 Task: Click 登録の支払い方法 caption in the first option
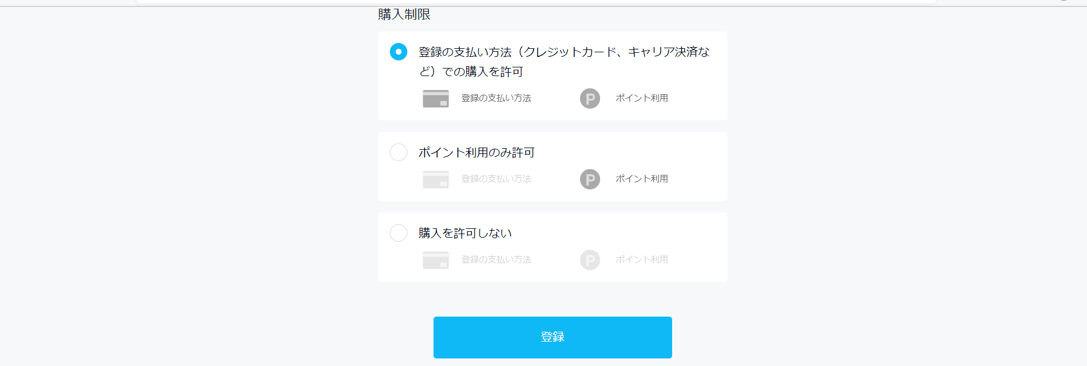pos(496,98)
